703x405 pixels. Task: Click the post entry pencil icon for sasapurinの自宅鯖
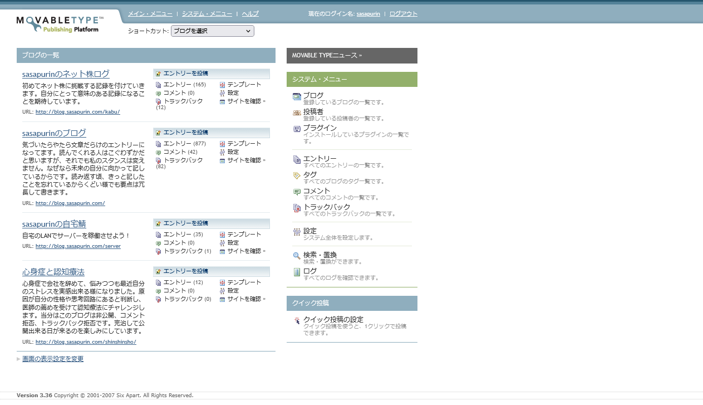[159, 223]
